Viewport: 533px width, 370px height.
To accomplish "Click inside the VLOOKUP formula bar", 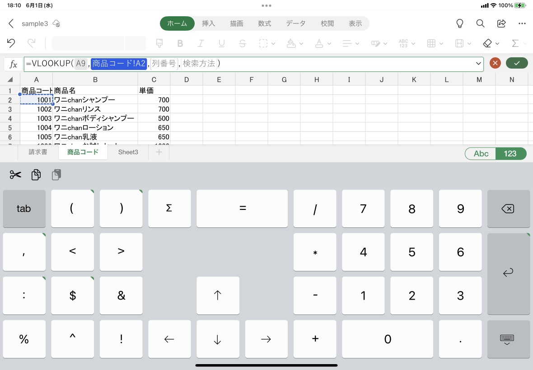I will click(253, 64).
